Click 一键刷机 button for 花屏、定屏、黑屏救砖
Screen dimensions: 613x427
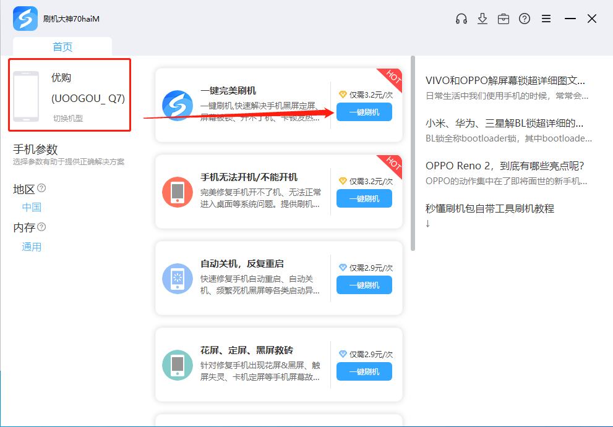[364, 371]
